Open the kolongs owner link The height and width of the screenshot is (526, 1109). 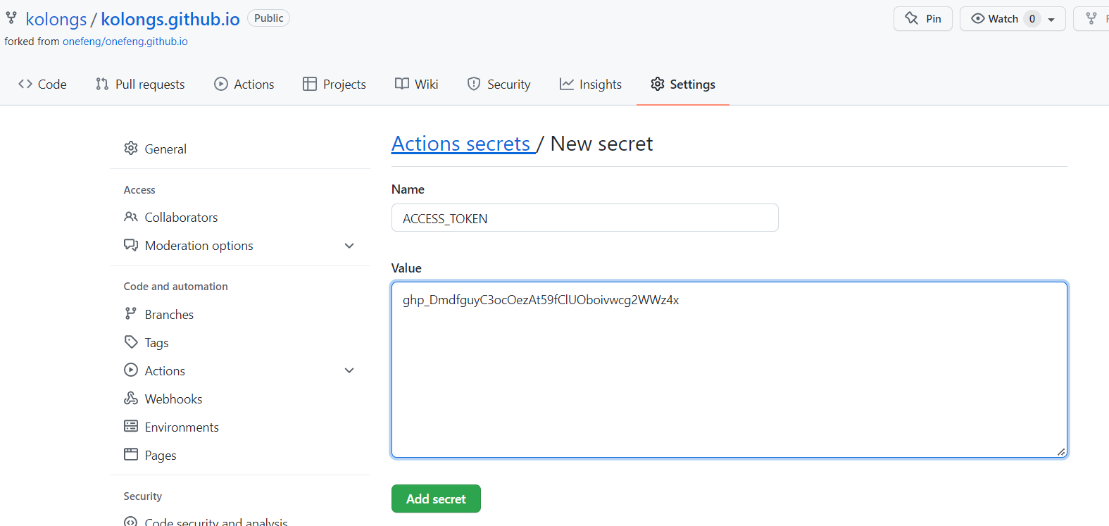coord(56,19)
